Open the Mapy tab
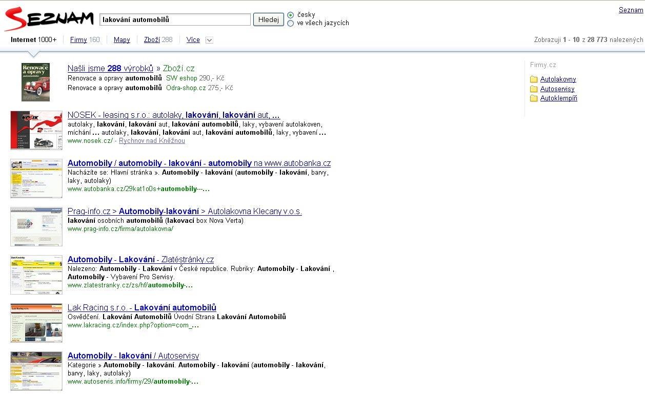 click(x=122, y=40)
